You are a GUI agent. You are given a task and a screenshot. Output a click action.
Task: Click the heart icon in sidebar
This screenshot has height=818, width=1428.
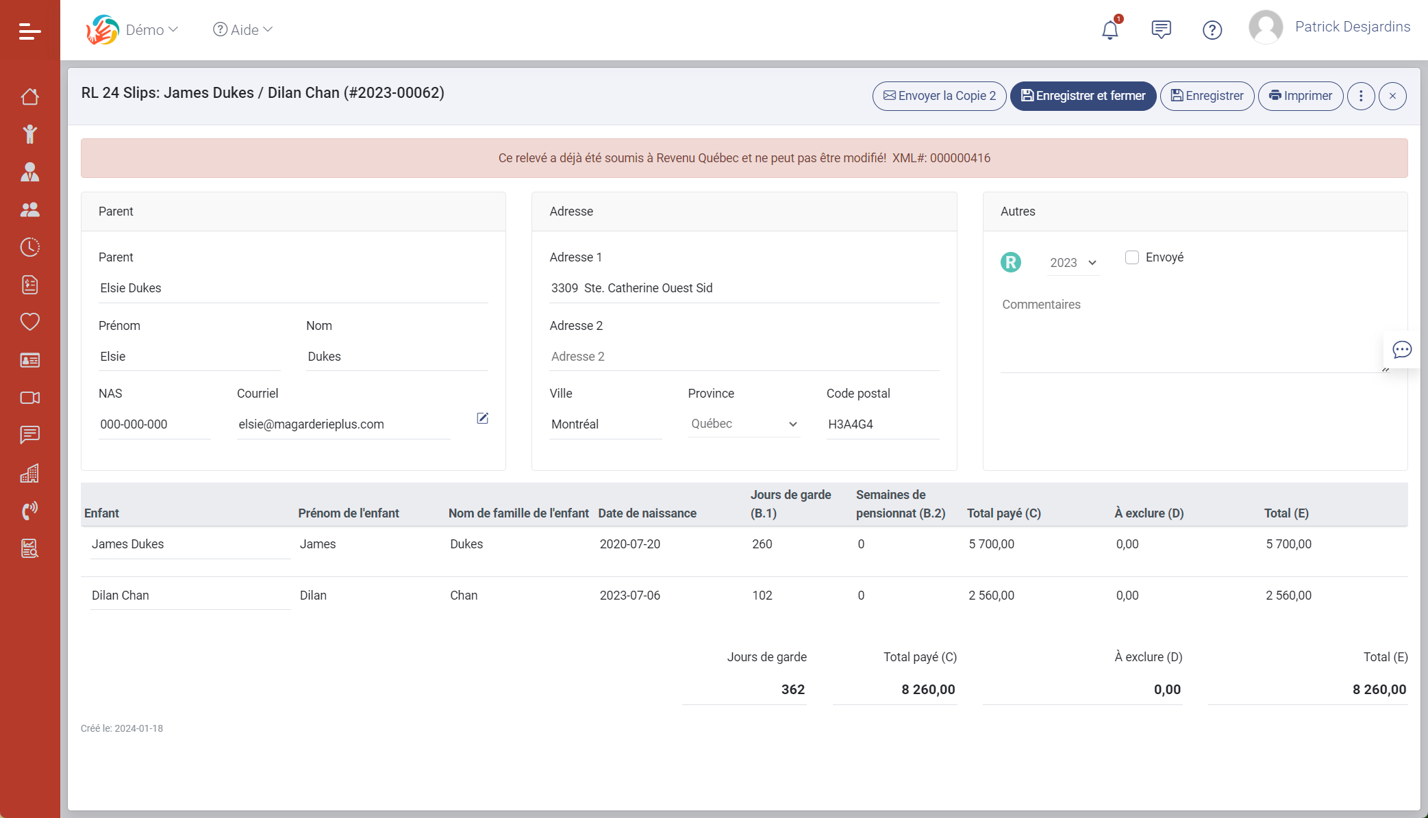(29, 322)
